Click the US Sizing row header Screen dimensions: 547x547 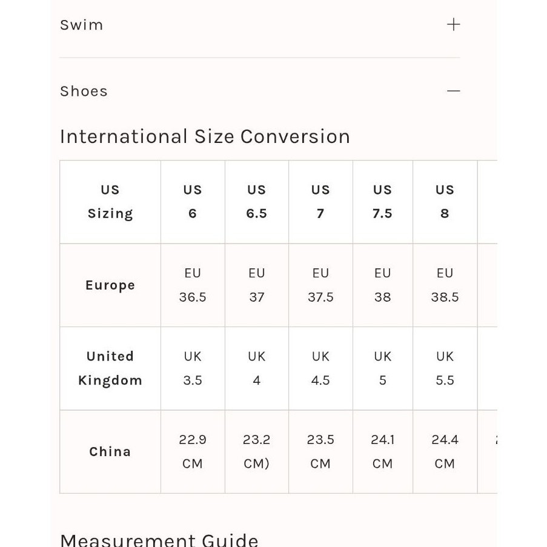tap(110, 202)
